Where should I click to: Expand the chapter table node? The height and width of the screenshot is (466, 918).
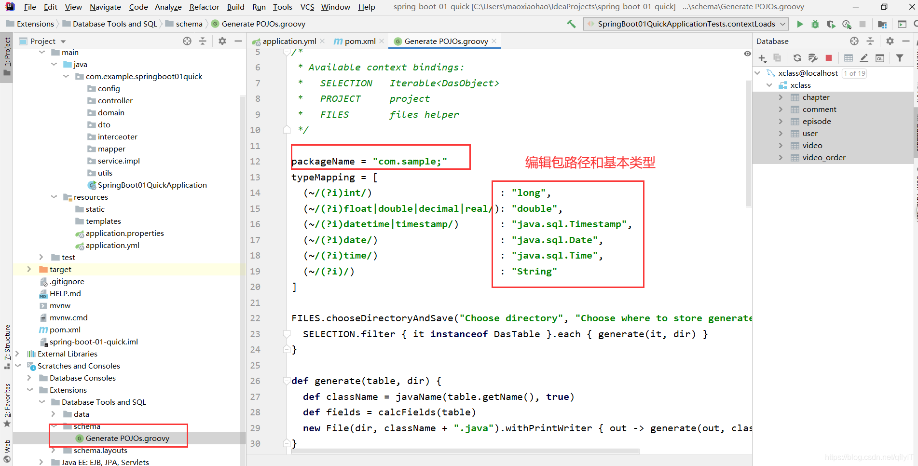pyautogui.click(x=781, y=97)
